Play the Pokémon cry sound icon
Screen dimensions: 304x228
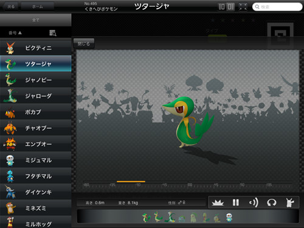point(254,202)
